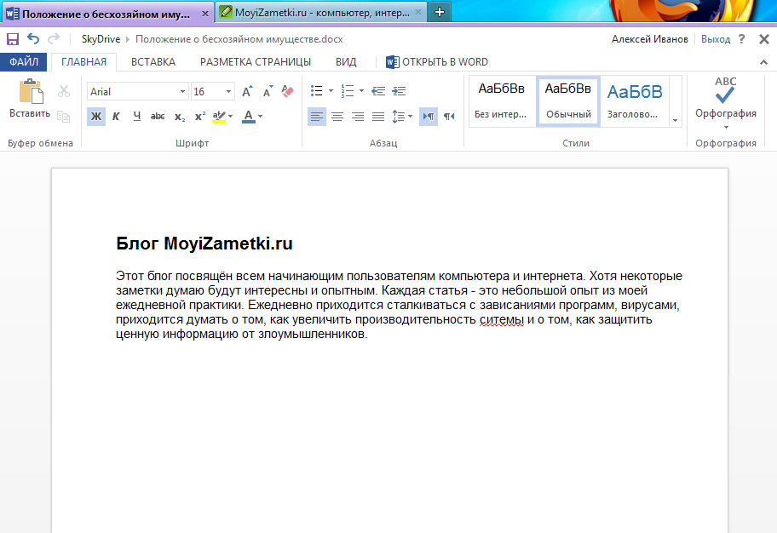Open the numbering style dropdown
The image size is (777, 533).
pyautogui.click(x=361, y=91)
